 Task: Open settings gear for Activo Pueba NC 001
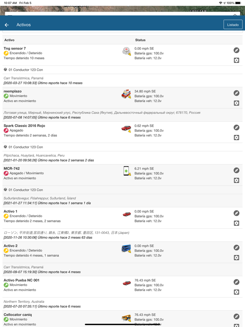(237, 292)
